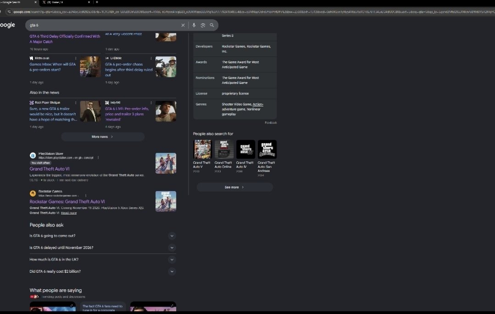
Task: Click the site info icon in address bar
Action: tap(9, 11)
